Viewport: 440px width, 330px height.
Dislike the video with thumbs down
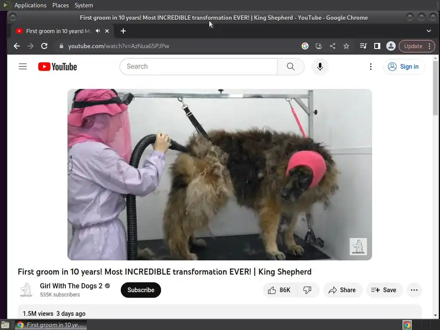click(308, 290)
